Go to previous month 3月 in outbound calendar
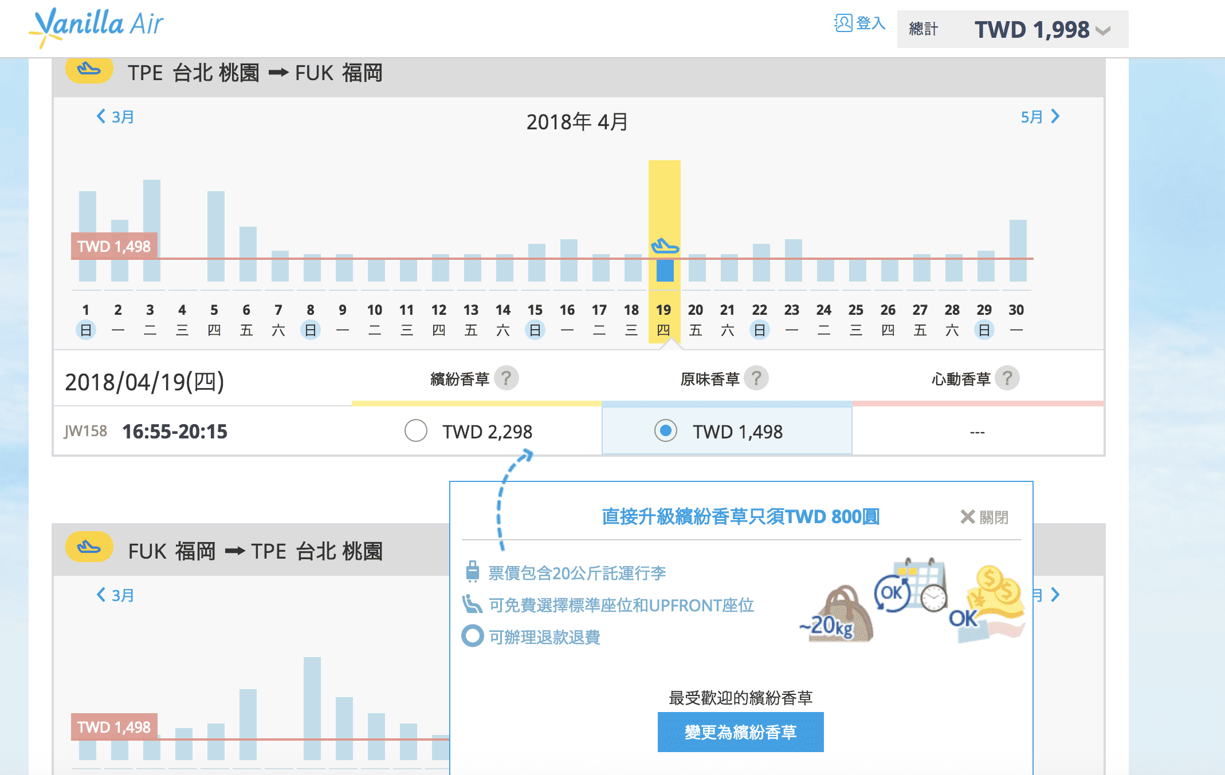Screen dimensions: 1225x775 pyautogui.click(x=115, y=117)
